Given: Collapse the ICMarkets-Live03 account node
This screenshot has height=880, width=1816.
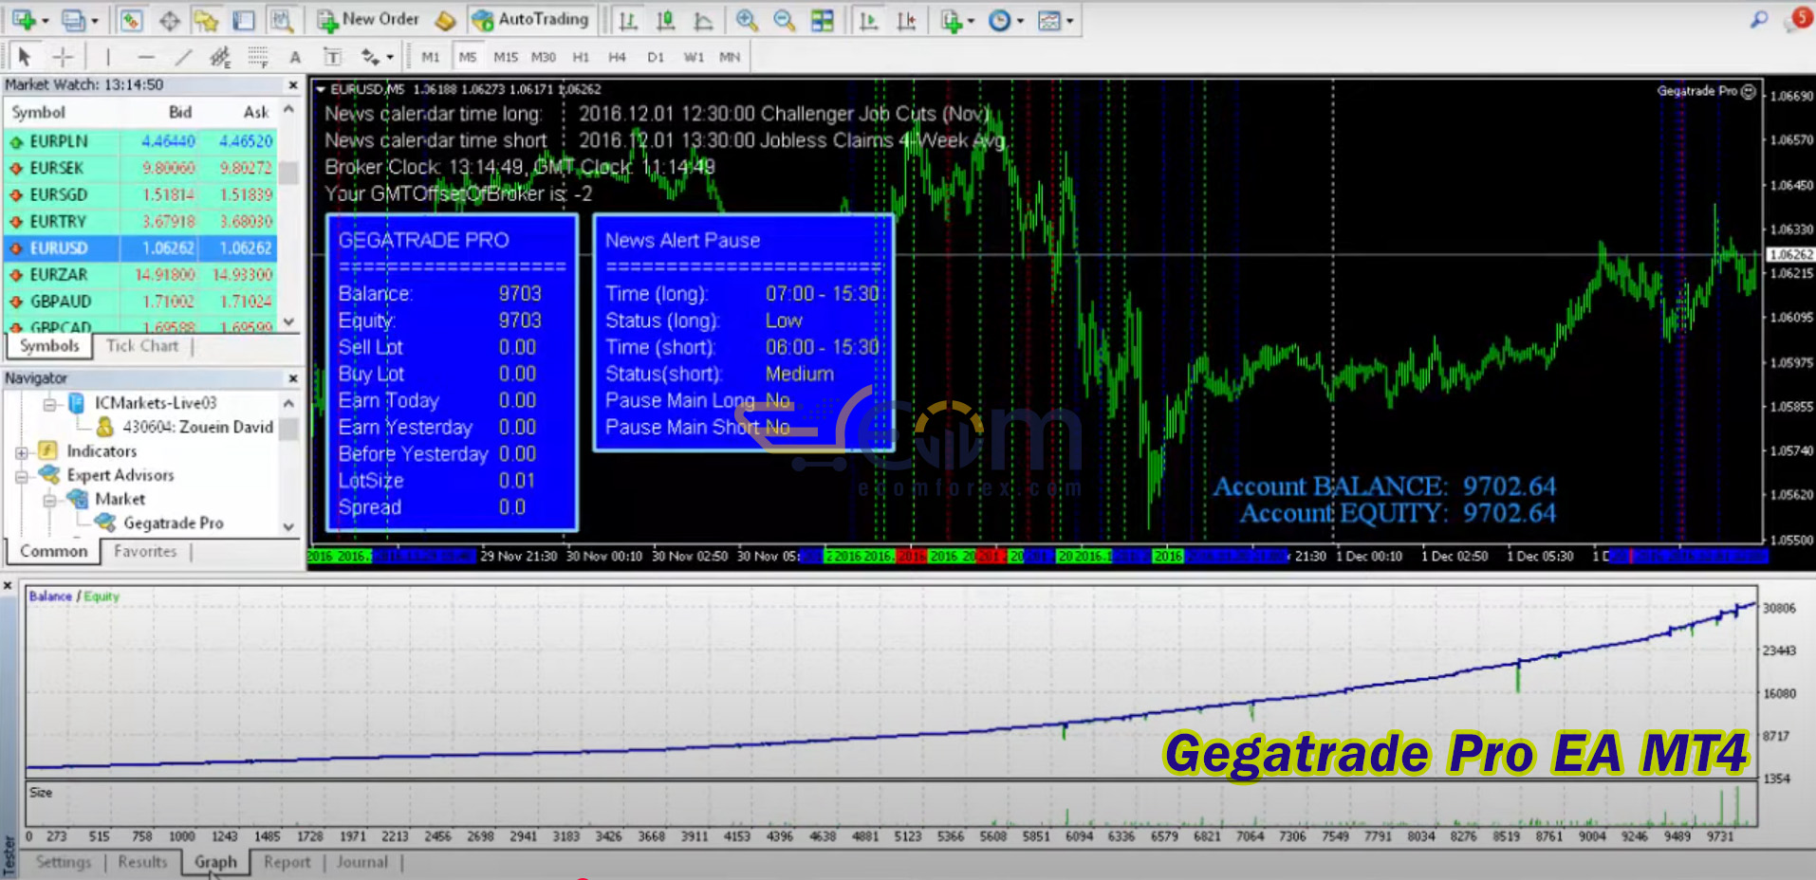Looking at the screenshot, I should pos(48,404).
